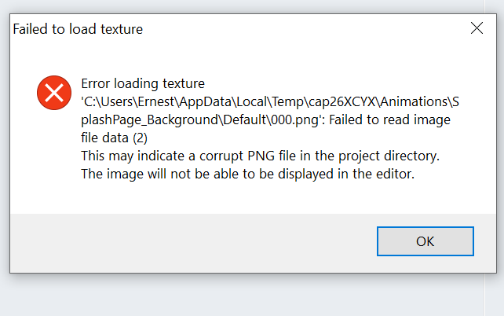Image resolution: width=504 pixels, height=316 pixels.
Task: Click the 'Failed to read image' text
Action: point(389,119)
